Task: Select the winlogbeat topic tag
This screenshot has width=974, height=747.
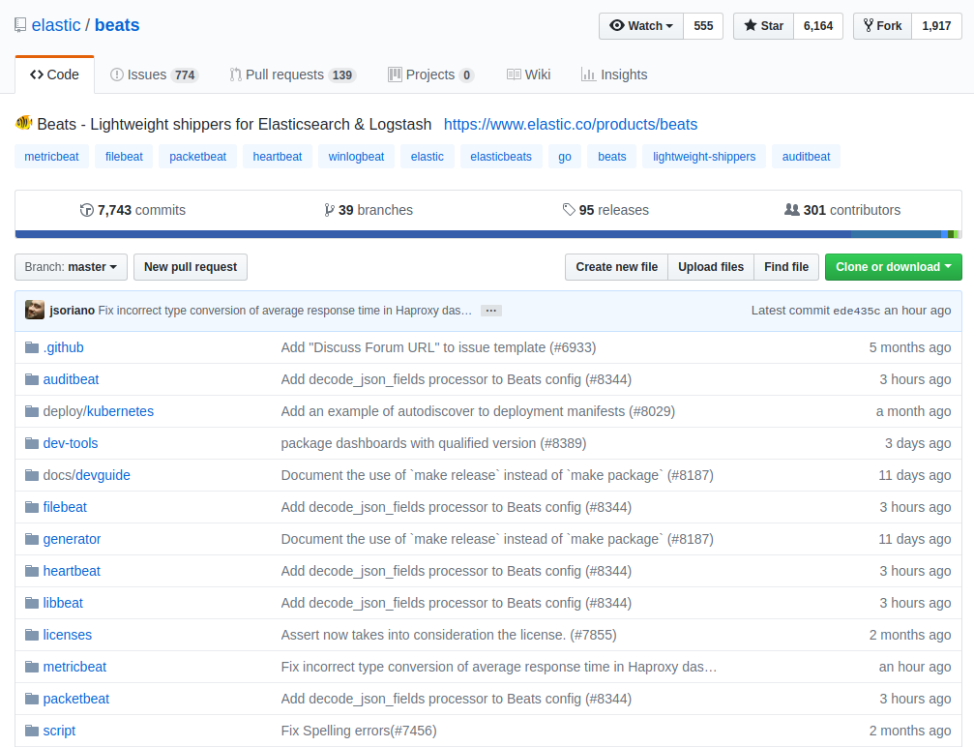Action: (x=356, y=157)
